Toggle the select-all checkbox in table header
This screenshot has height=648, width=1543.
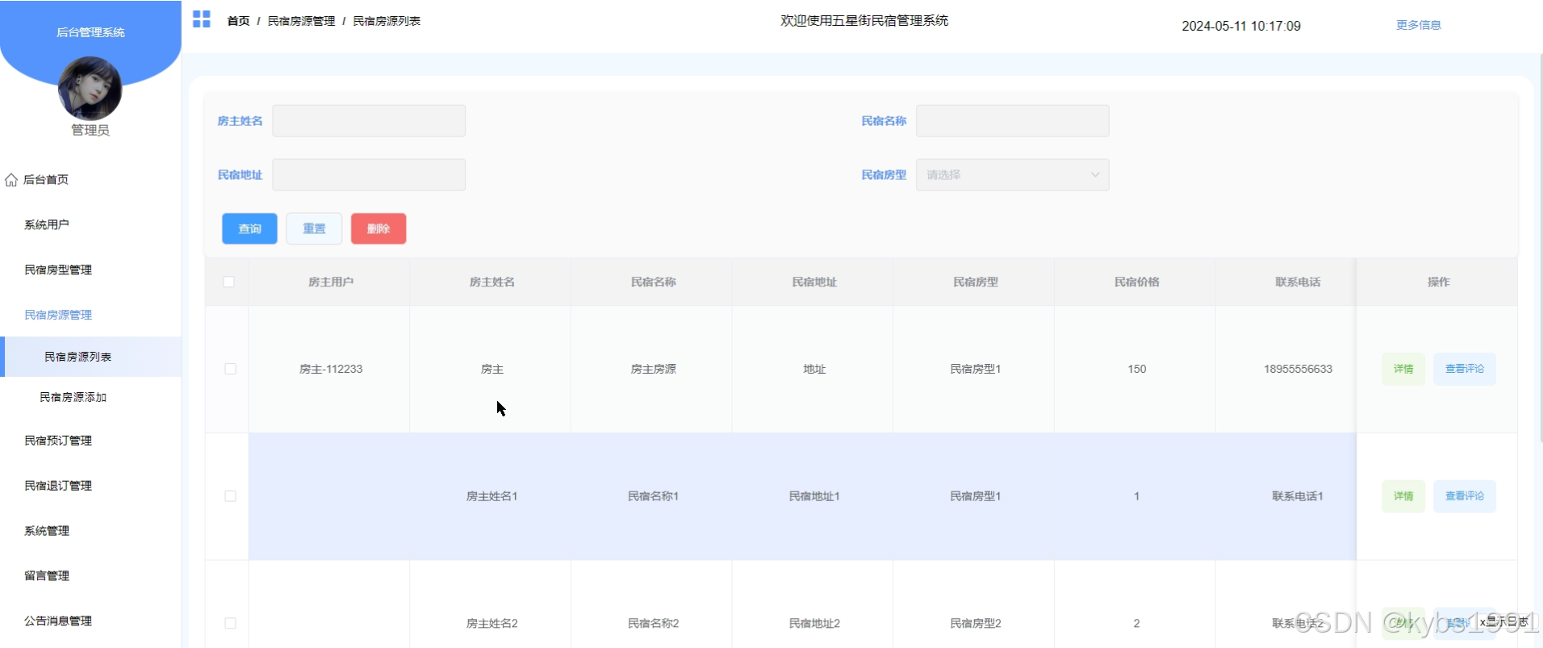point(229,282)
